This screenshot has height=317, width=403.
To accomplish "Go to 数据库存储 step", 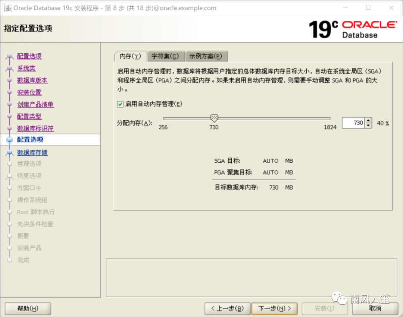I will tap(32, 153).
